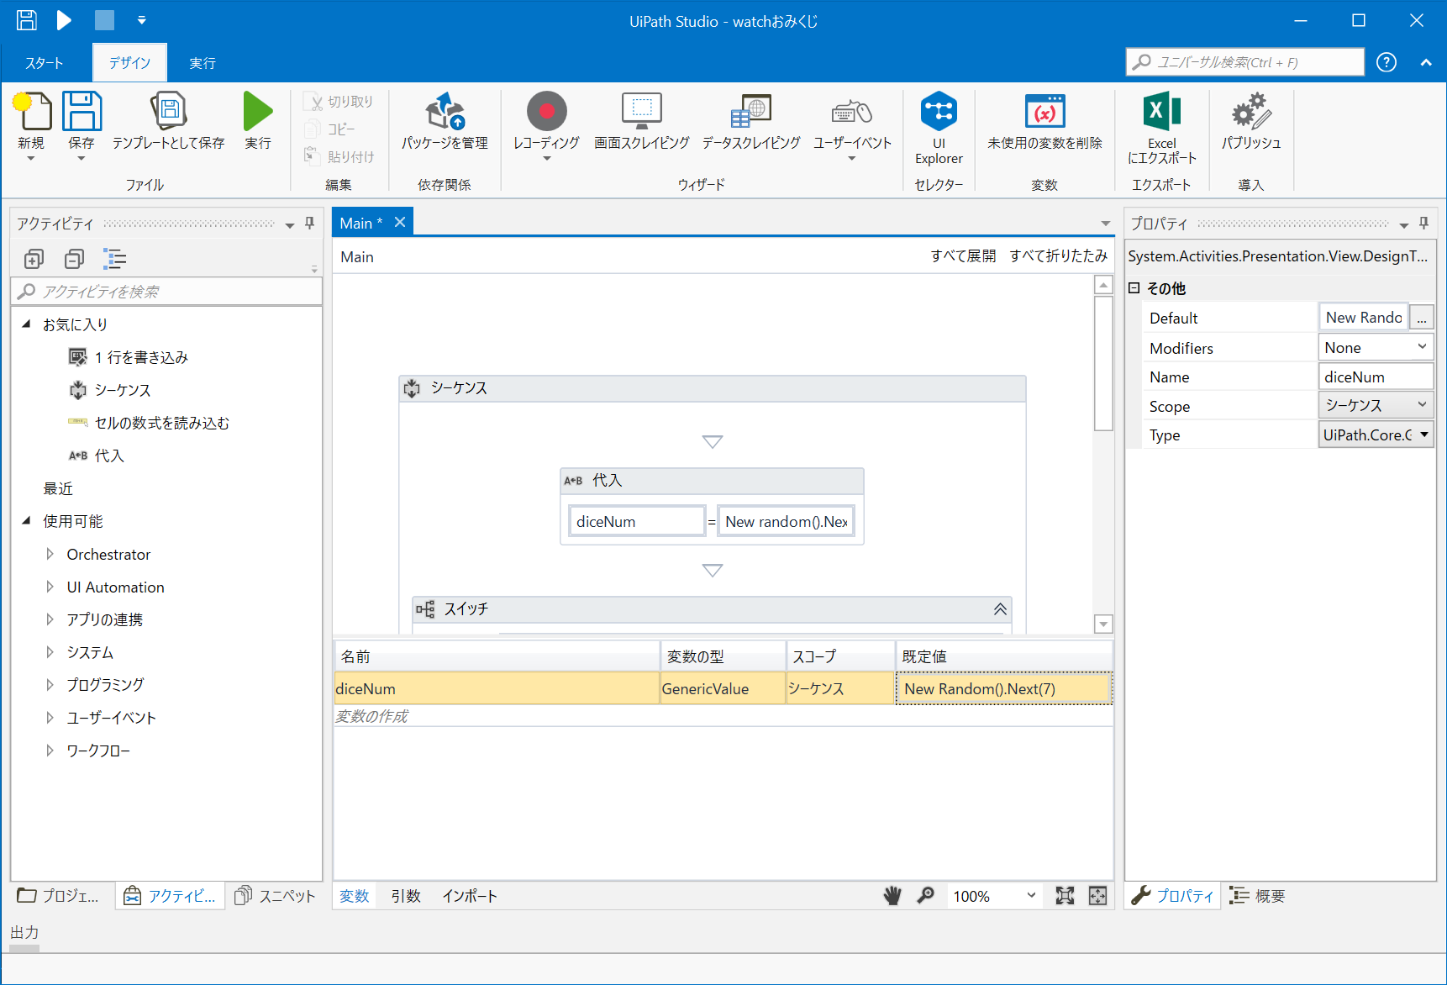Pin the Activities panel
This screenshot has width=1447, height=985.
(310, 224)
